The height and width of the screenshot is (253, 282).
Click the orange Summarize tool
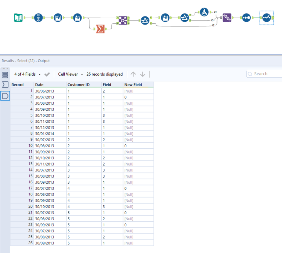100,29
